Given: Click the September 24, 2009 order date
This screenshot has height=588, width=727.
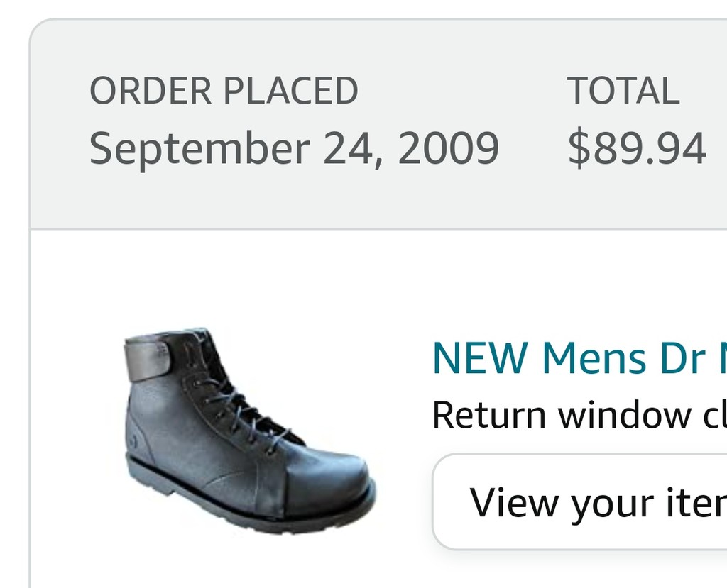Looking at the screenshot, I should pos(294,148).
